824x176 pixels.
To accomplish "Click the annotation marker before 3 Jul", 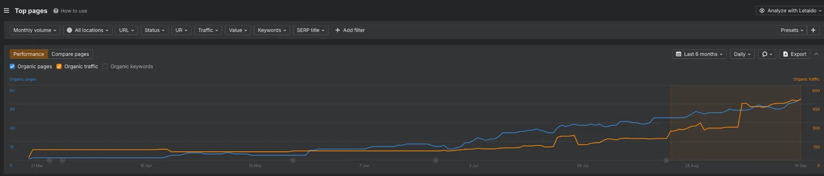I will coord(436,160).
